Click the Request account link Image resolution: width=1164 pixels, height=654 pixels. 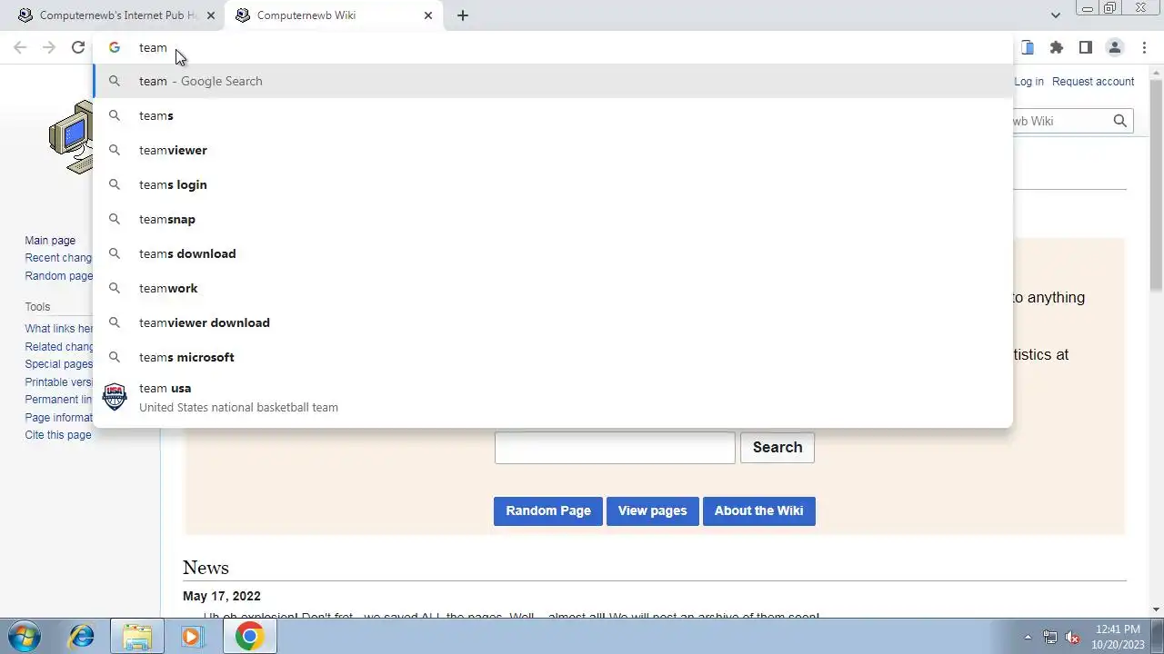pos(1093,81)
